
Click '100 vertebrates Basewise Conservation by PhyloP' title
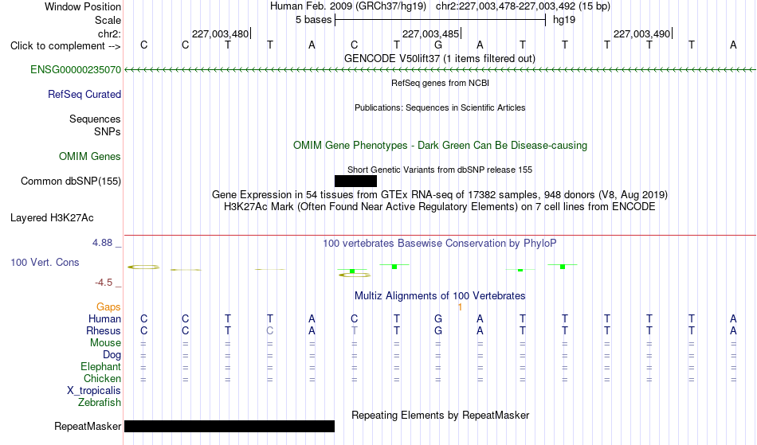tap(440, 244)
